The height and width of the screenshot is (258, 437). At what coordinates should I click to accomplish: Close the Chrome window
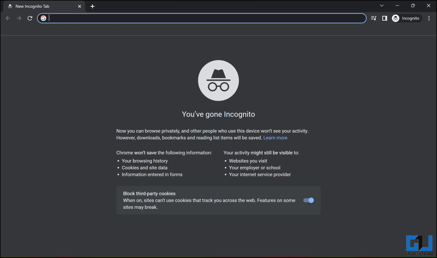click(x=428, y=5)
